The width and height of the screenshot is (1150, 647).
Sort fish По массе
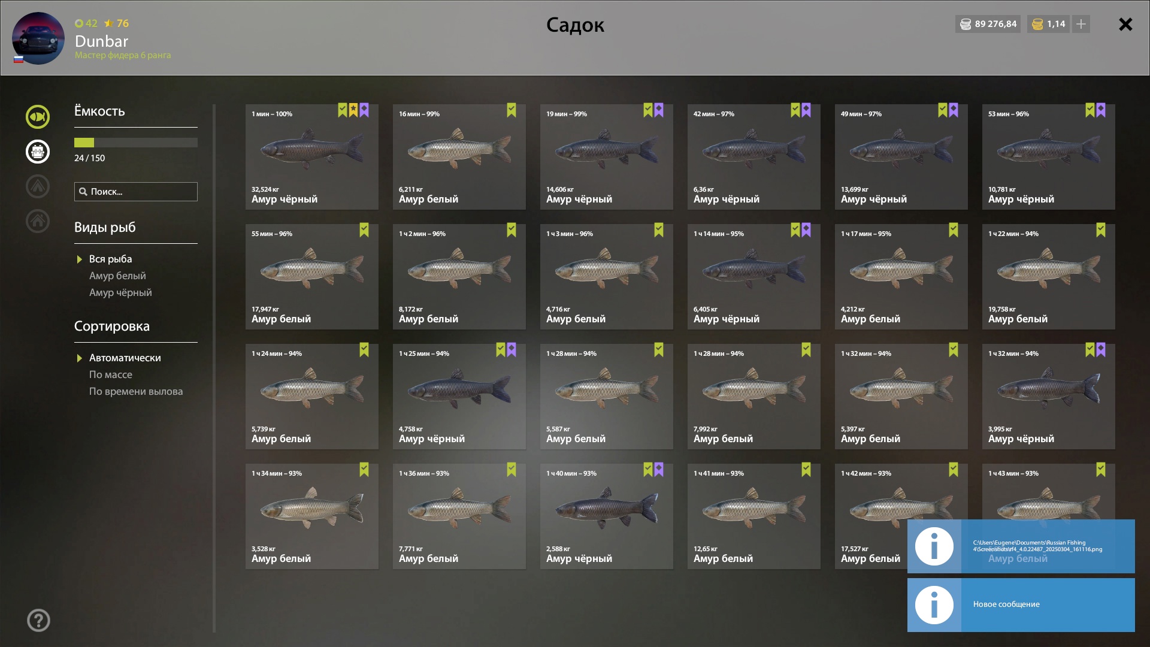(x=111, y=374)
